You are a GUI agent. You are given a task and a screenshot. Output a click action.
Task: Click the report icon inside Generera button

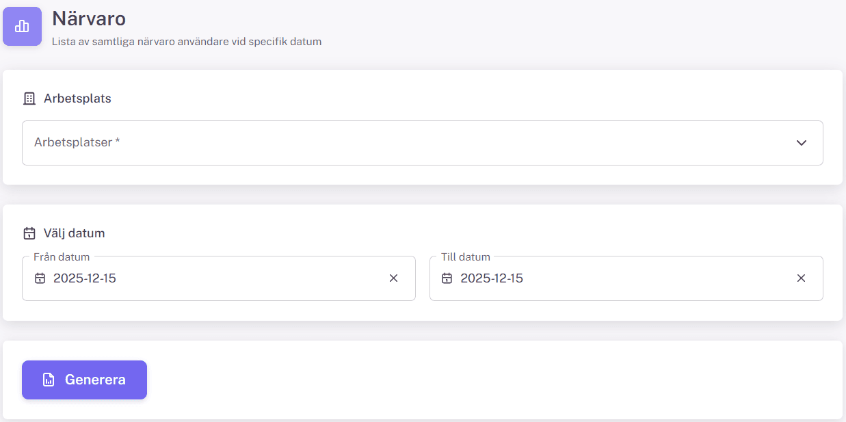49,380
